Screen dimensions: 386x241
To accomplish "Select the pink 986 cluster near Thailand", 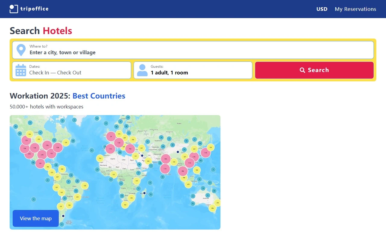I will (x=183, y=171).
